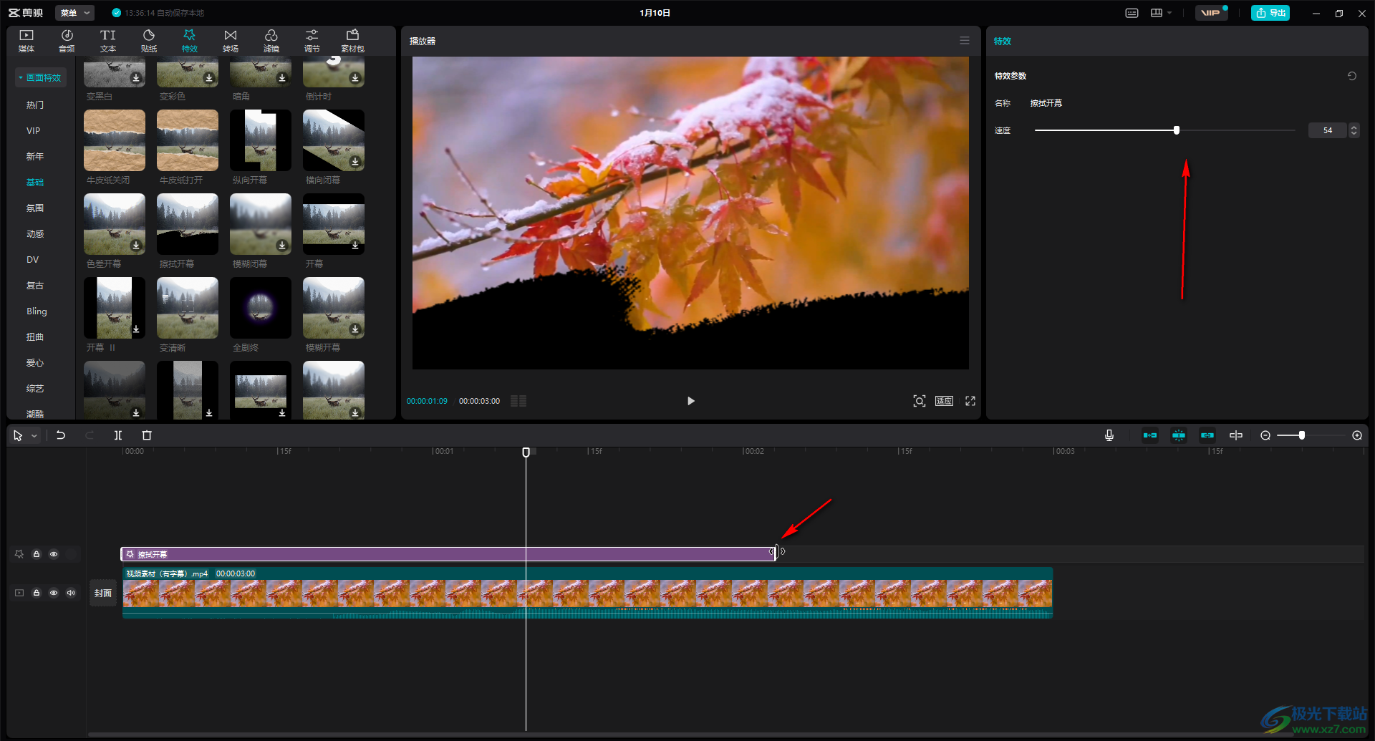Open the 贴纸 (Stickers) tab
Viewport: 1375px width, 741px height.
(149, 41)
